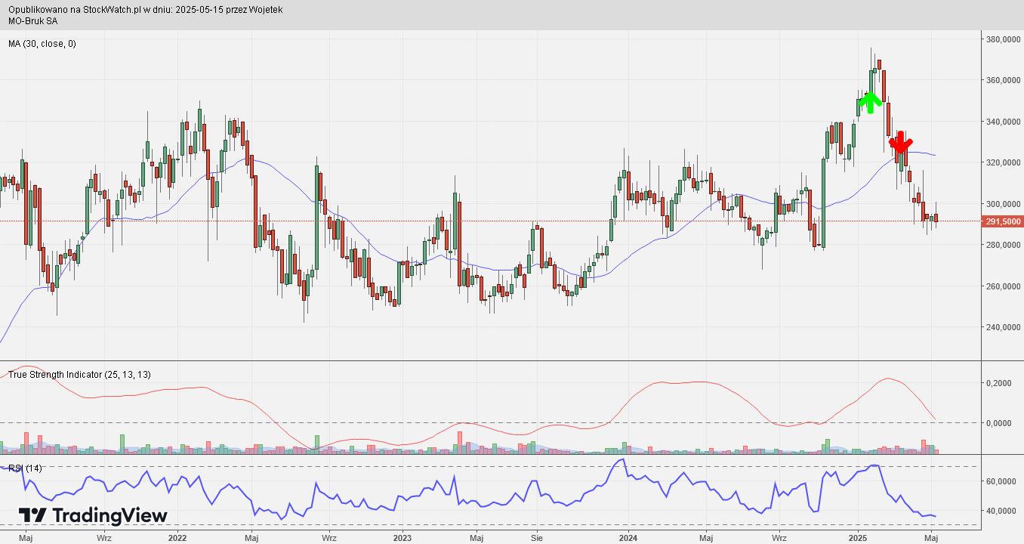
Task: Select the 2024 time axis label
Action: (x=628, y=538)
